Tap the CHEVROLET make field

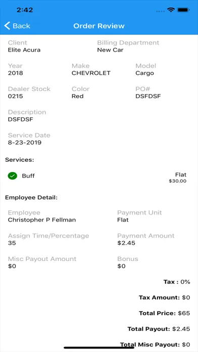pos(91,73)
